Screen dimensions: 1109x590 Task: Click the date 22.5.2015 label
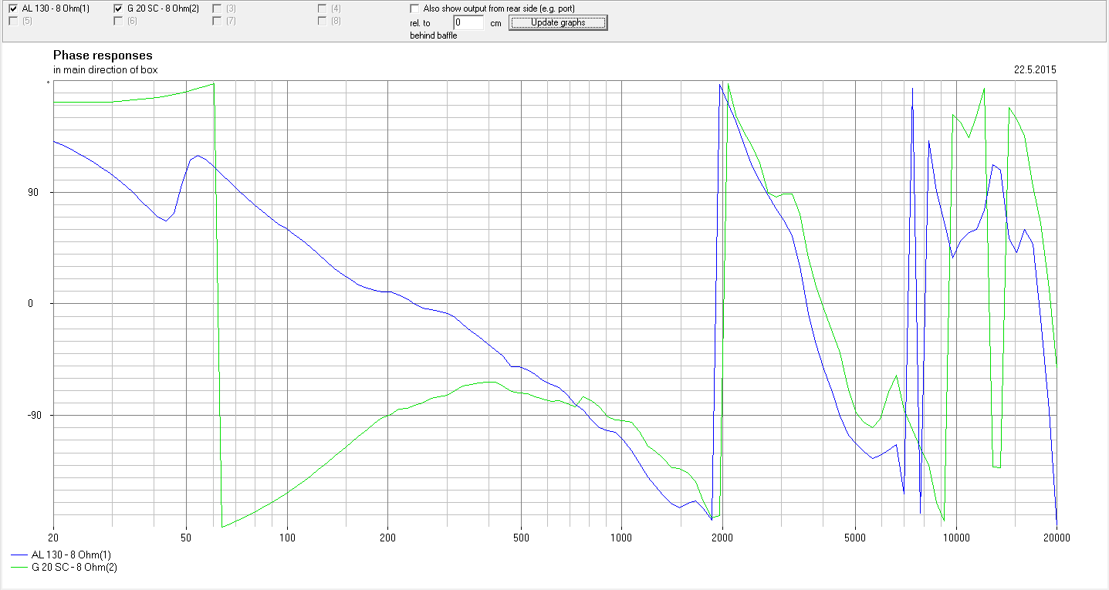click(x=1035, y=69)
